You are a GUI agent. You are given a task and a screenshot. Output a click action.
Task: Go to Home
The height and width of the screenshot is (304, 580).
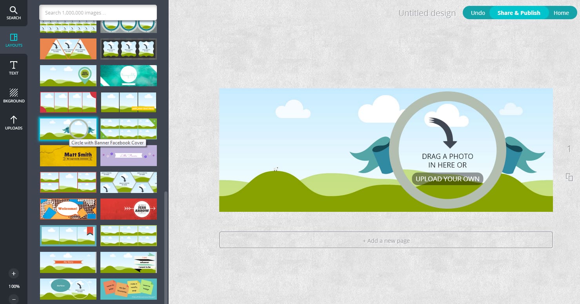pyautogui.click(x=561, y=13)
